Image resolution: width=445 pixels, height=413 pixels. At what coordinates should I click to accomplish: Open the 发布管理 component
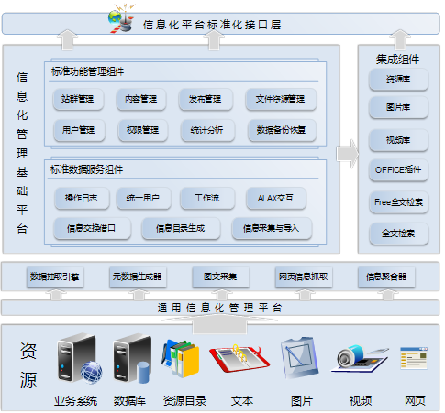pos(206,99)
